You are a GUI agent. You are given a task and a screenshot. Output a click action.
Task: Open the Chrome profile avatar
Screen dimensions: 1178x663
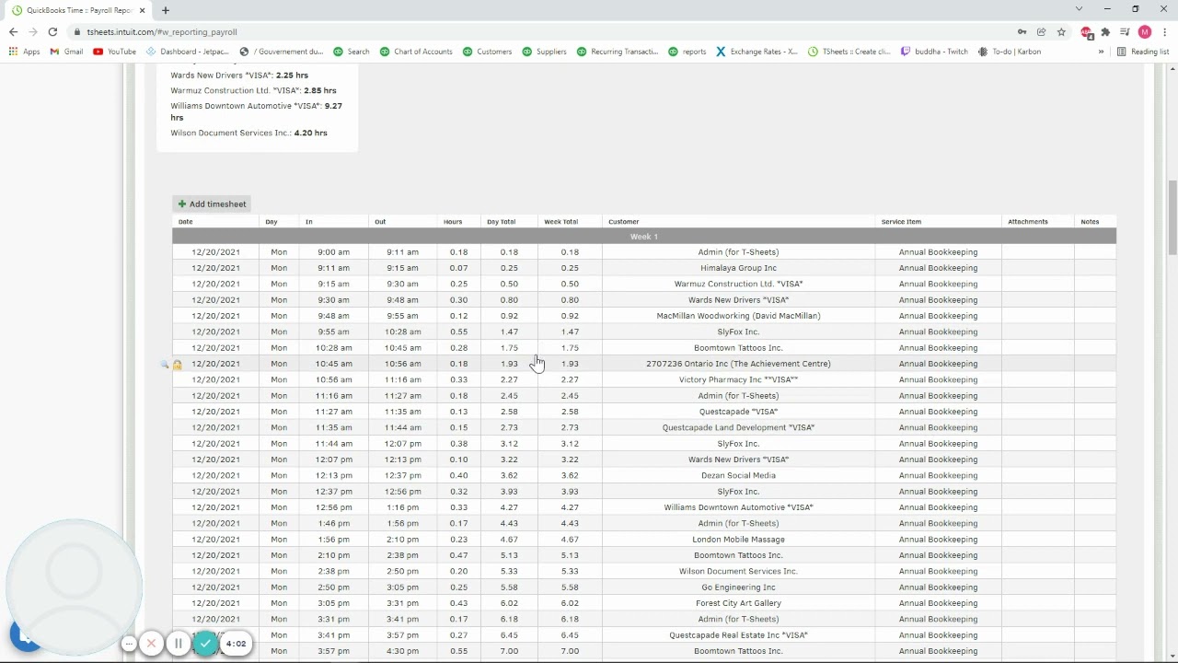click(x=1145, y=31)
